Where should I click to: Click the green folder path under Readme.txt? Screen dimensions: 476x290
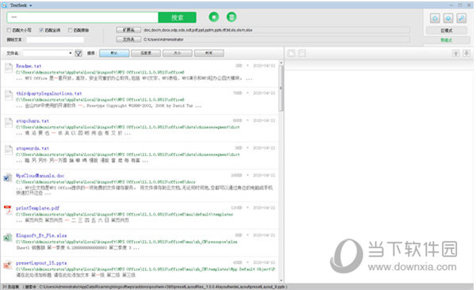(x=100, y=72)
